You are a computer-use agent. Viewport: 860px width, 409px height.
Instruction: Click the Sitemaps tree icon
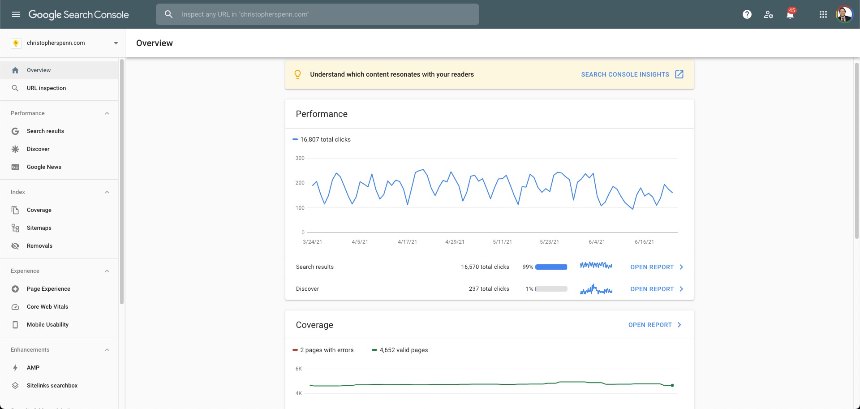[x=15, y=228]
